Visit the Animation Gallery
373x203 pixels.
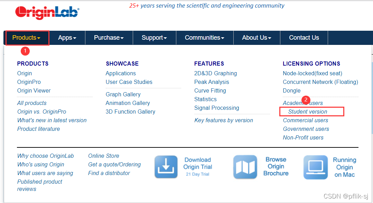128,103
